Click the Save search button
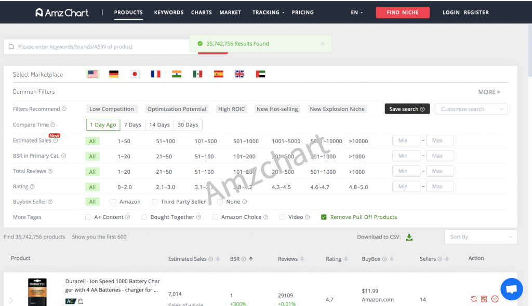532x306 pixels. [407, 109]
